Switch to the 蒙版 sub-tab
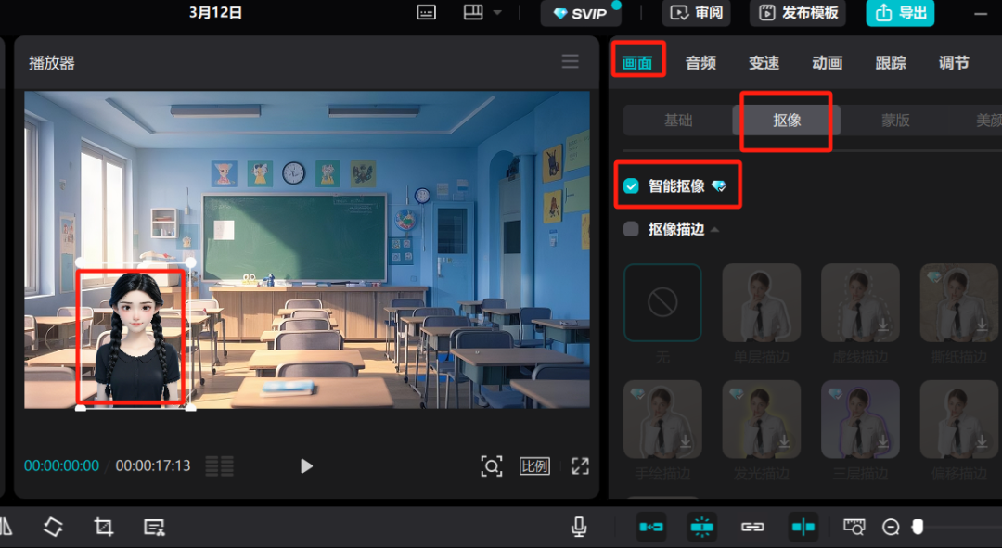This screenshot has width=1002, height=548. coord(894,120)
